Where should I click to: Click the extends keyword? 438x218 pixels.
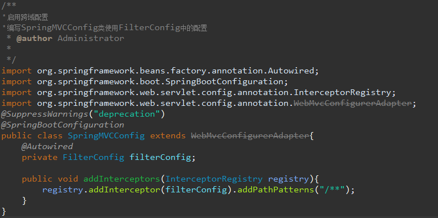(168, 136)
